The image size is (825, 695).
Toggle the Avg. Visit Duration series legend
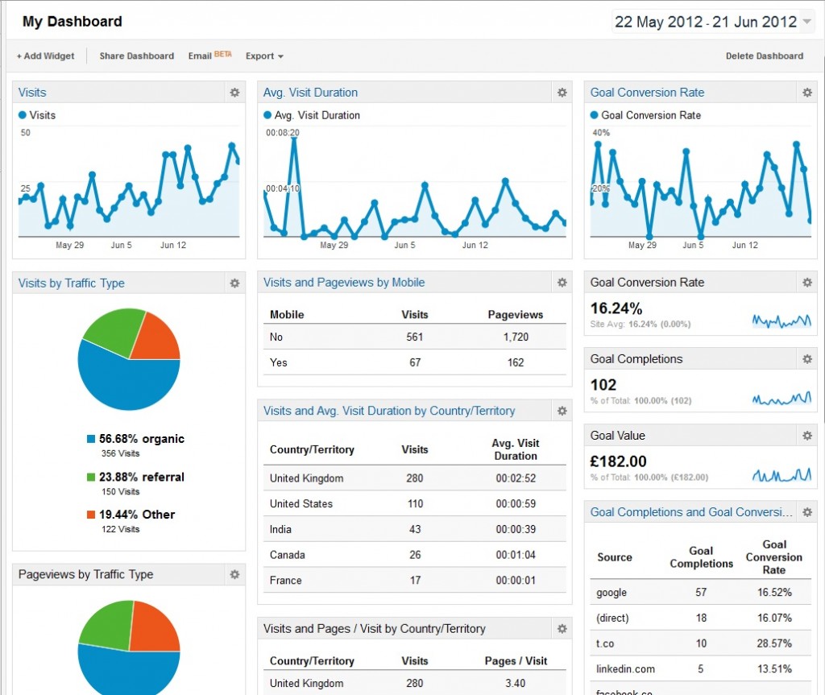pos(317,115)
